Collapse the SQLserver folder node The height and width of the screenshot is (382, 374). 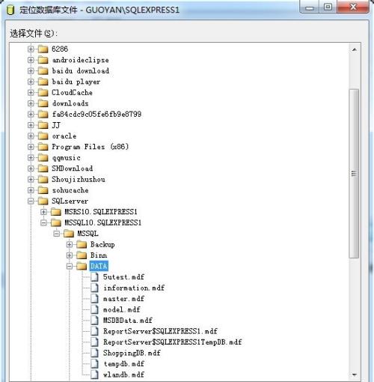[31, 201]
